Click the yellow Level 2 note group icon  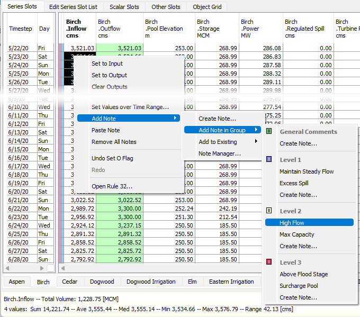(x=269, y=211)
